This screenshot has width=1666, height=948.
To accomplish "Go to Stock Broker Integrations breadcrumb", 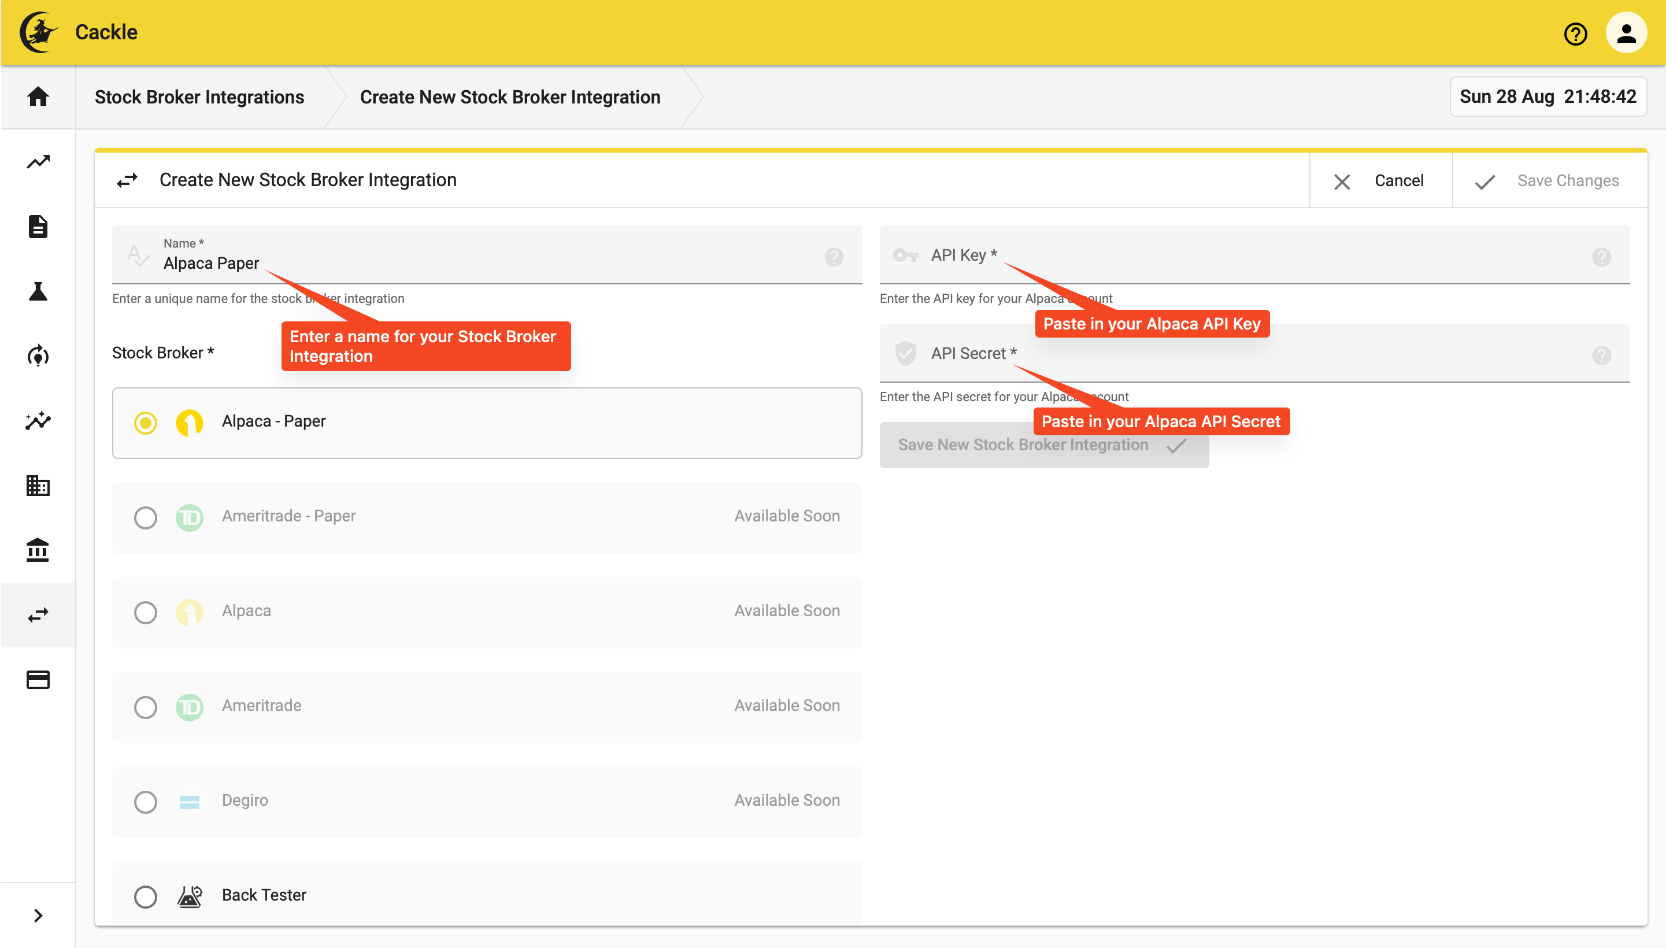I will coord(199,97).
